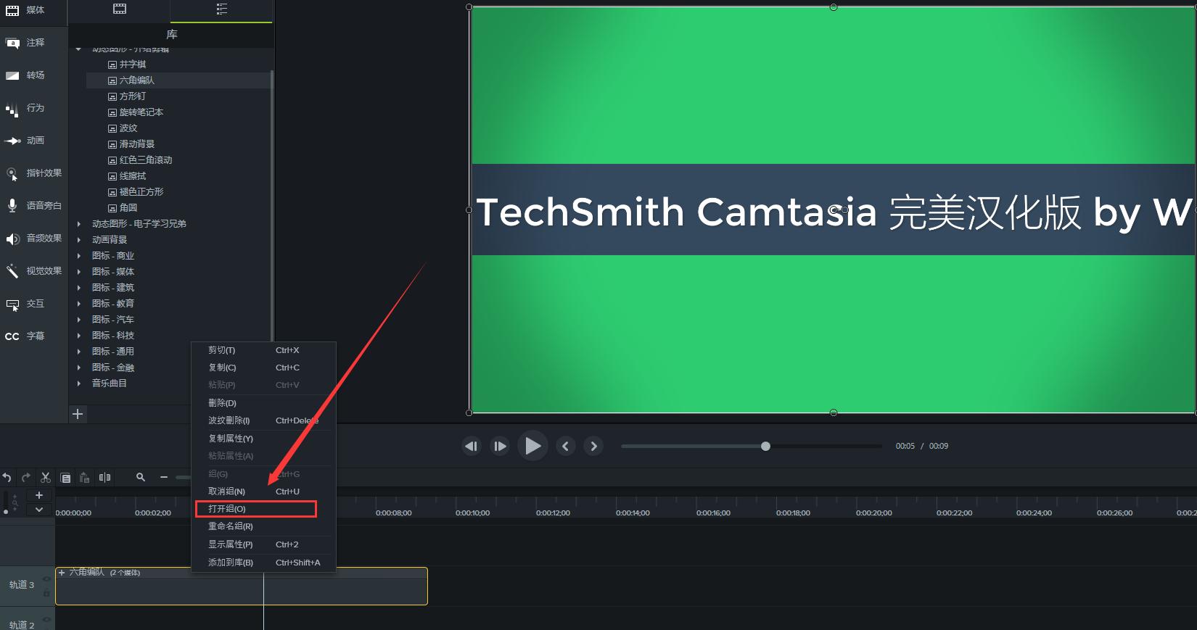Choose 删除(D) from context menu
This screenshot has width=1197, height=630.
(263, 403)
